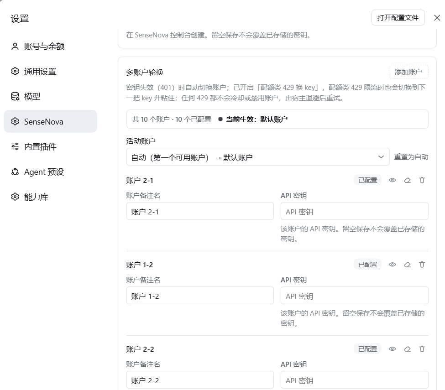The image size is (445, 390).
Task: Open the 账号与余额 settings section
Action: (50, 46)
